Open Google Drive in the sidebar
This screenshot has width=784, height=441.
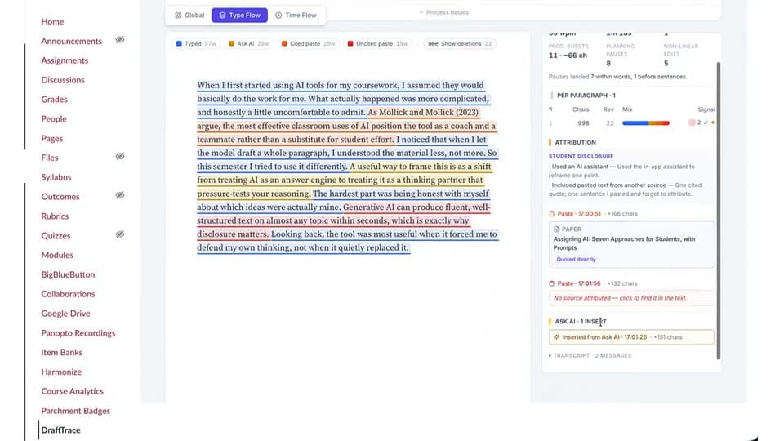(x=65, y=314)
